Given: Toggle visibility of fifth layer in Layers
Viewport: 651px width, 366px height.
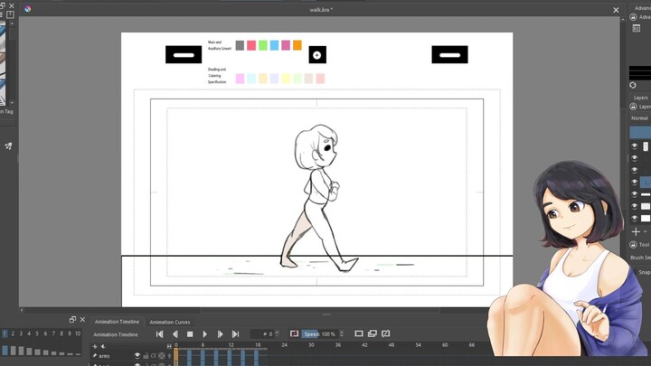Looking at the screenshot, I should [635, 194].
